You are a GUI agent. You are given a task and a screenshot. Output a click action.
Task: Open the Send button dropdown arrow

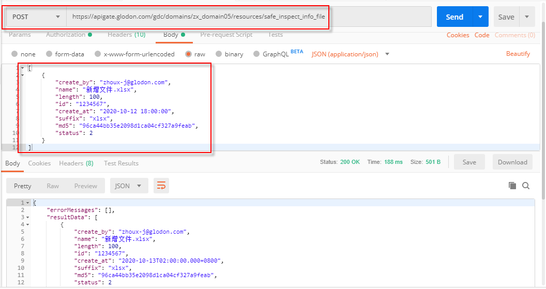(480, 17)
